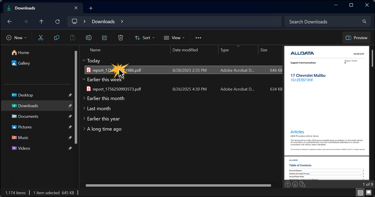This screenshot has height=197, width=375.
Task: Click the Rename icon in toolbar
Action: (x=88, y=38)
